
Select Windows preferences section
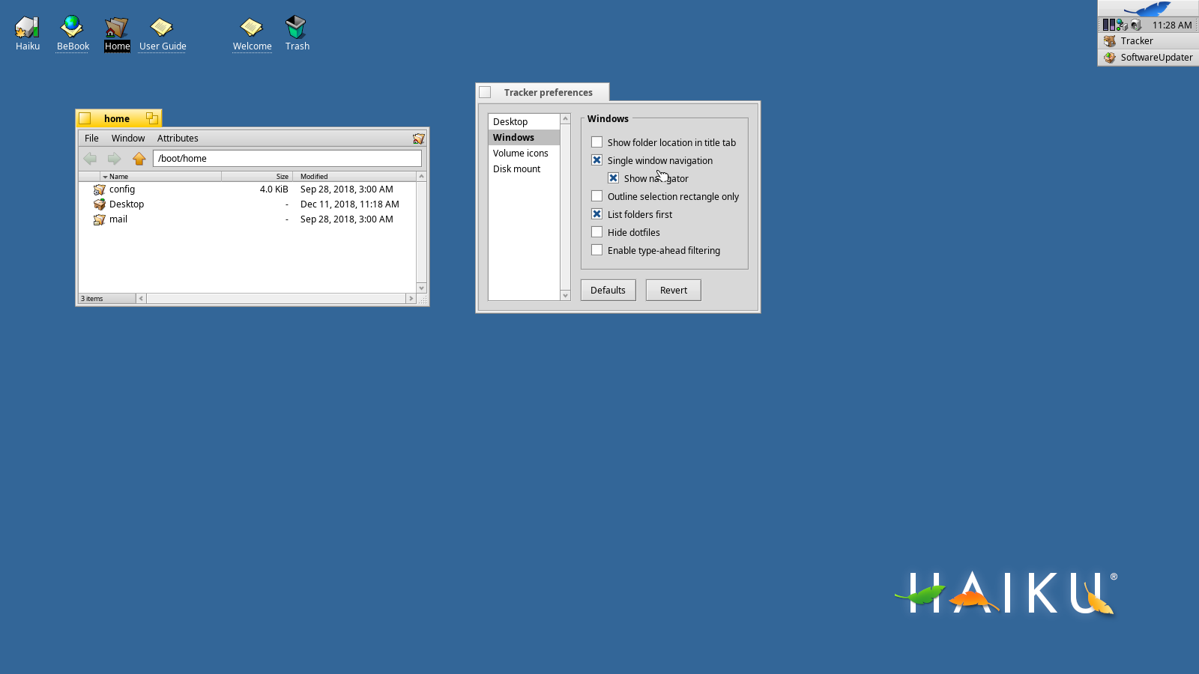[524, 138]
